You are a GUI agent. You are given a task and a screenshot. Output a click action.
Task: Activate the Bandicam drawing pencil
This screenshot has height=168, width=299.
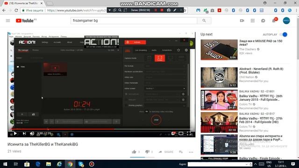[x=175, y=10]
